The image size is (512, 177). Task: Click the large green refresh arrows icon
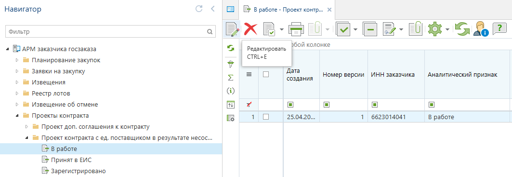(x=462, y=29)
